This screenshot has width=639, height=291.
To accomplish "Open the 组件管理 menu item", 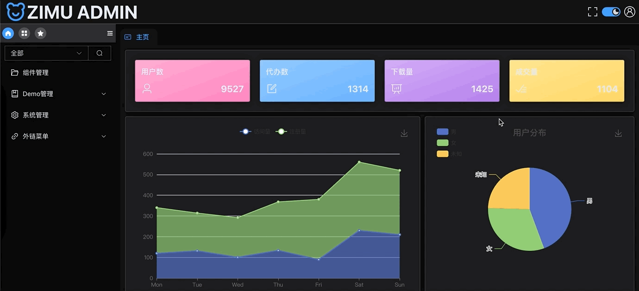I will [59, 73].
